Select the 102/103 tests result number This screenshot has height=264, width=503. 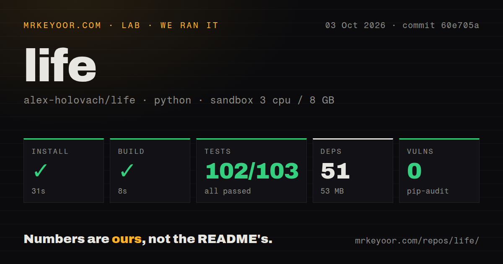pyautogui.click(x=251, y=171)
